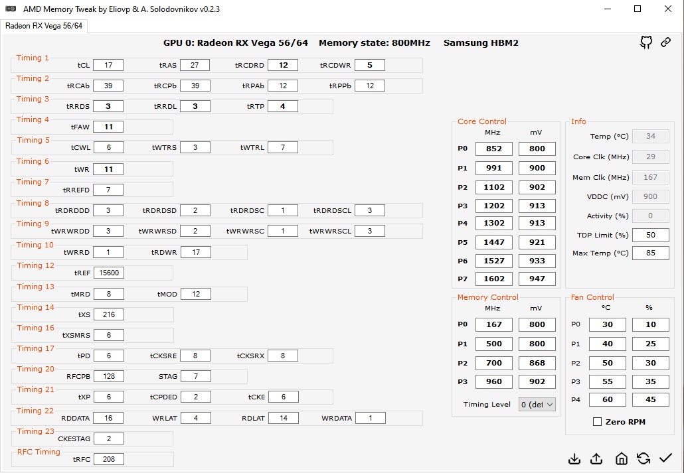This screenshot has height=473, width=684.
Task: Select the CKESTAG input box
Action: 109,438
